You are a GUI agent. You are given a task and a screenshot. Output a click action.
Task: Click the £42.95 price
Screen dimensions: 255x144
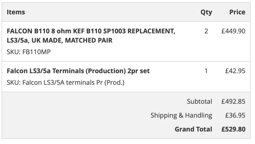pyautogui.click(x=235, y=71)
